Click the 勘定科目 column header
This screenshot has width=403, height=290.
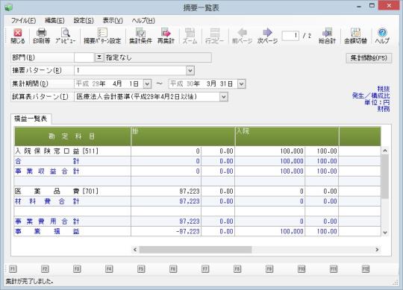point(72,136)
